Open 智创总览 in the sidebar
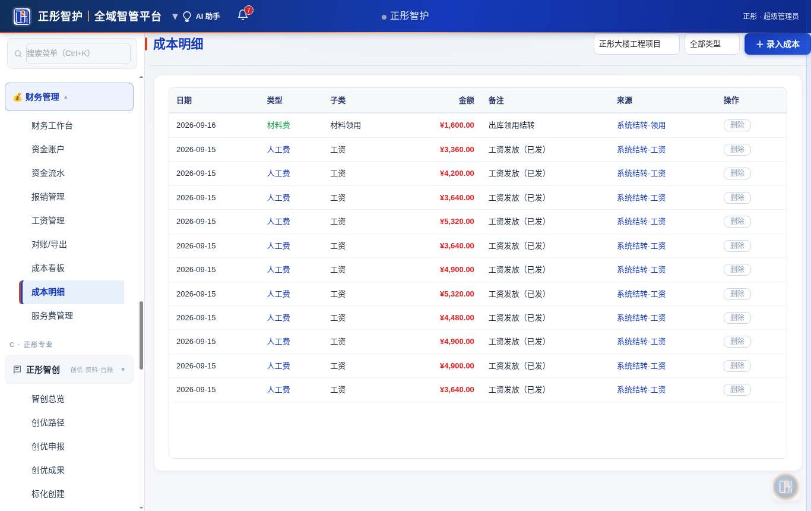 coord(48,399)
